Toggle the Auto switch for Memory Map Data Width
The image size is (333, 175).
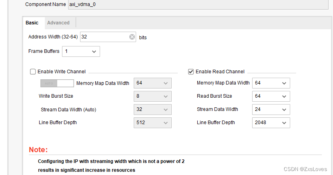pyautogui.click(x=57, y=83)
